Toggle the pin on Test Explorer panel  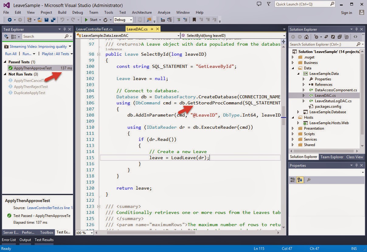tap(64, 29)
